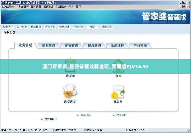191x133 pixels.
Task: Switch to the 销售管理 tab
Action: pos(49,46)
